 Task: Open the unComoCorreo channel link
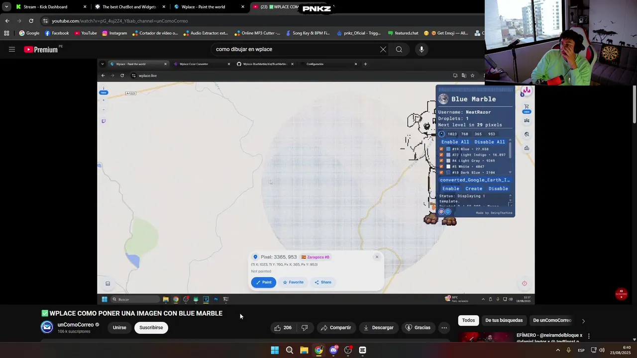pyautogui.click(x=76, y=325)
